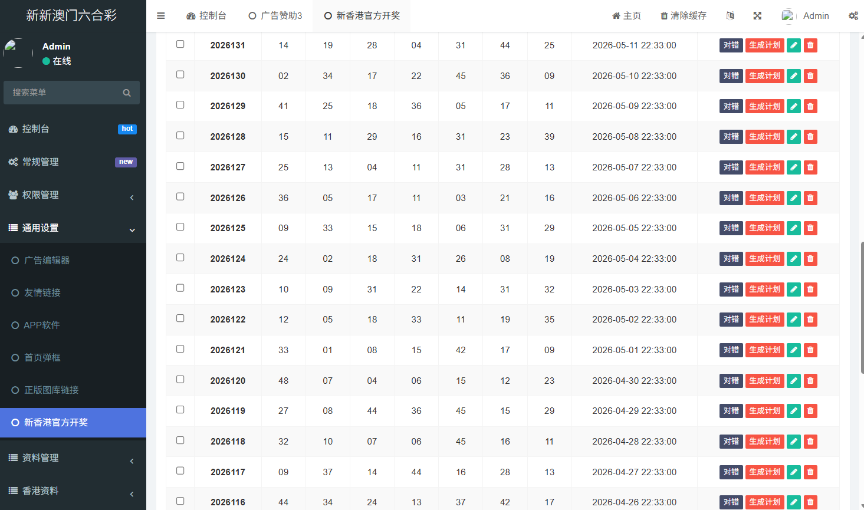Switch to the 广告赞助3 tab
The height and width of the screenshot is (510, 864).
(x=275, y=16)
